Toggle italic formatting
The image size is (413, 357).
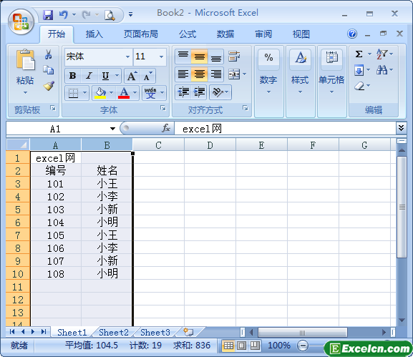(89, 76)
